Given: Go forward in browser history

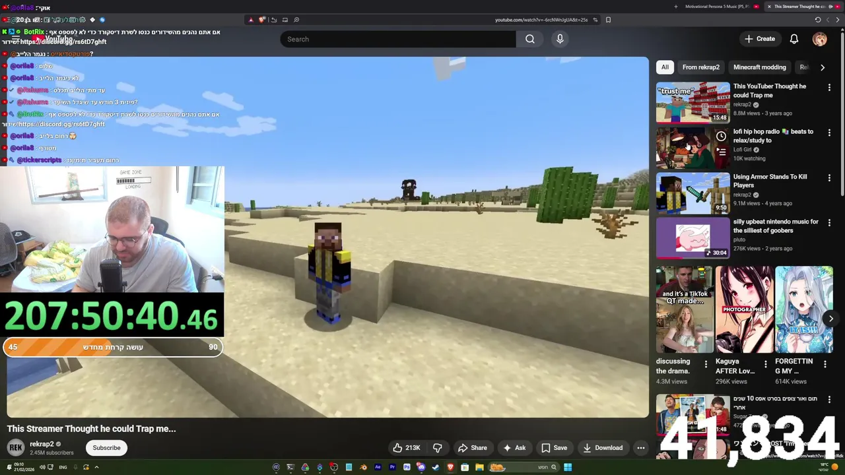Looking at the screenshot, I should click(828, 20).
